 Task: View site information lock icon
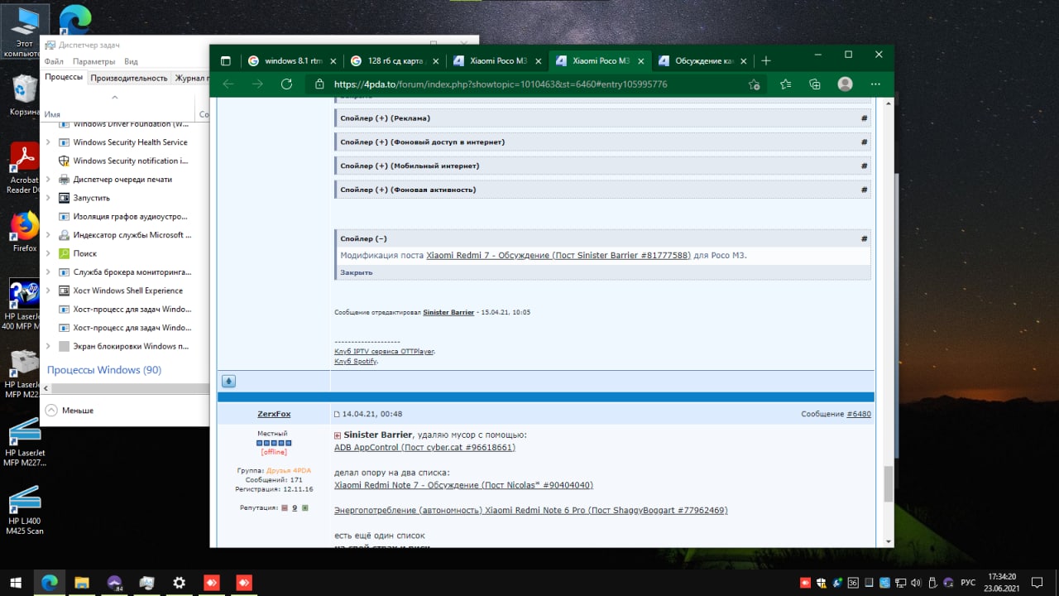point(319,84)
